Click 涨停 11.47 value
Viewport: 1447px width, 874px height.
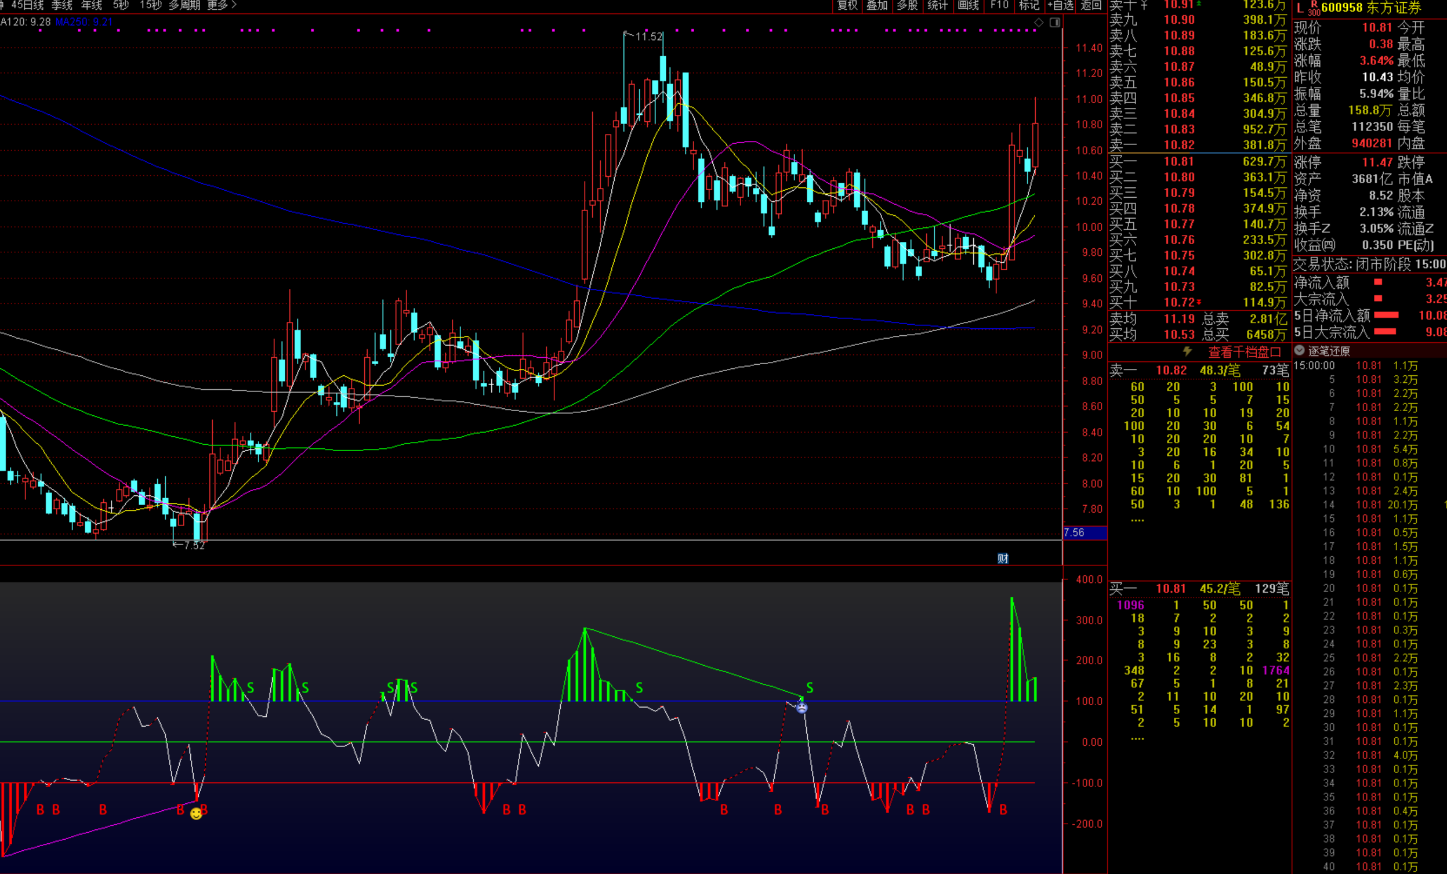click(1377, 162)
